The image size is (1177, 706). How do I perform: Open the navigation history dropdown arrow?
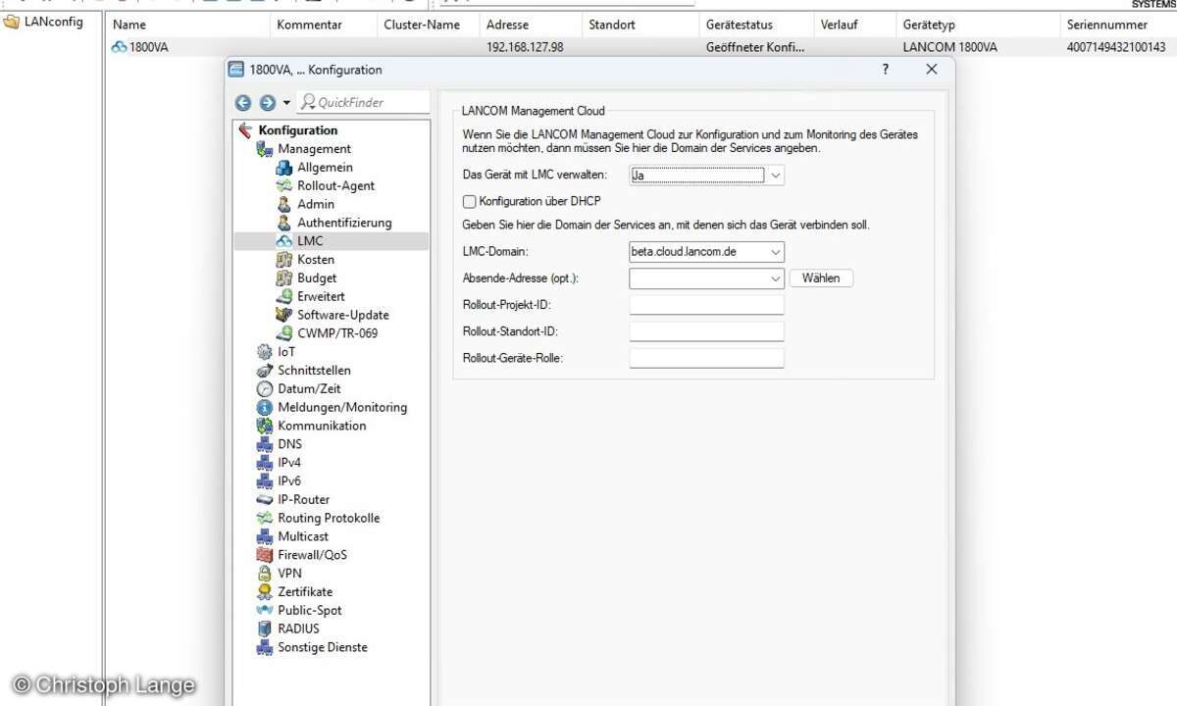[286, 103]
